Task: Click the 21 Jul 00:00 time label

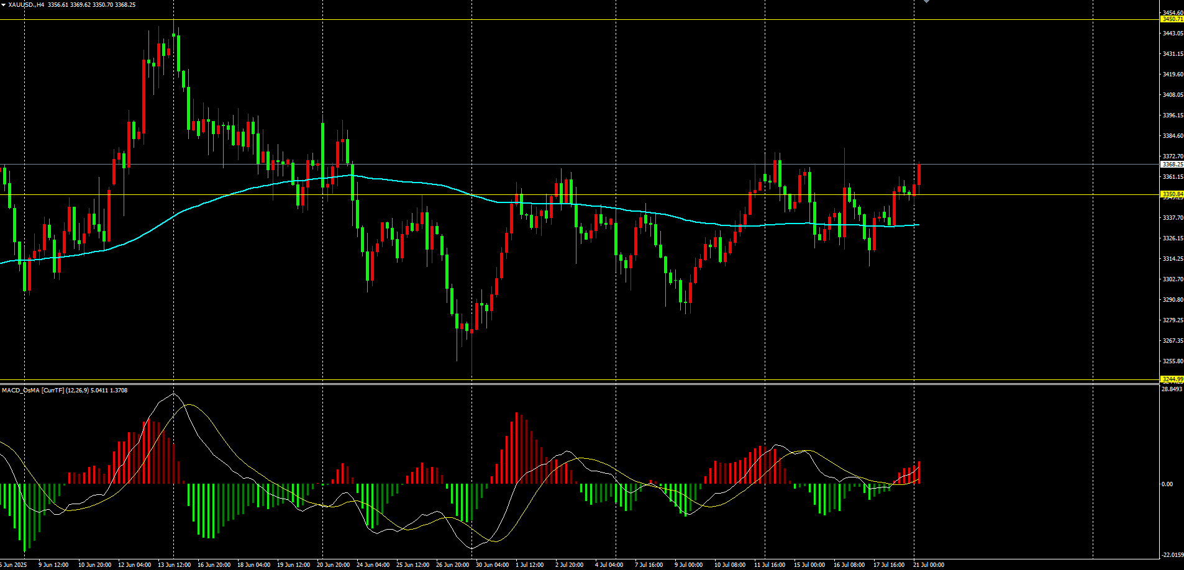Action: (929, 565)
